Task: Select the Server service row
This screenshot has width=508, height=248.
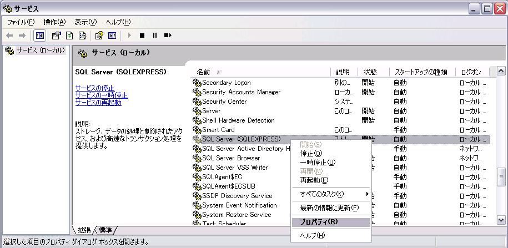Action: [x=340, y=111]
